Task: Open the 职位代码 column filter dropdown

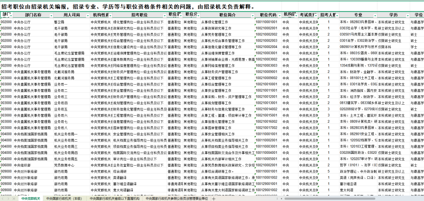Action: [x=280, y=16]
